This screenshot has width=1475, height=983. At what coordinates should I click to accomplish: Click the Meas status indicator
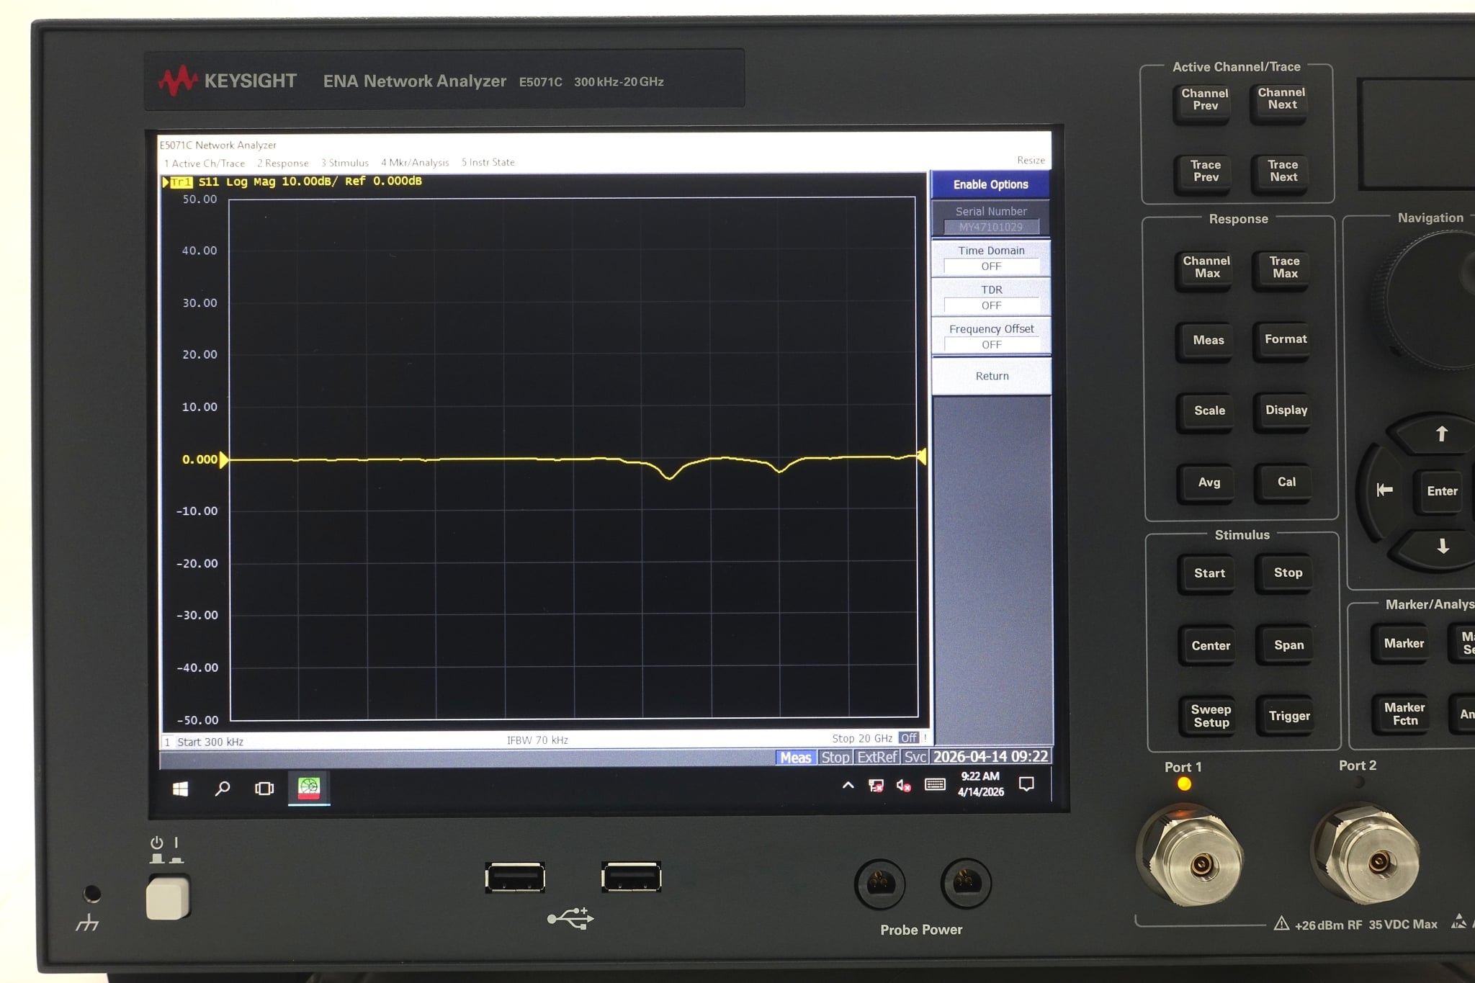click(796, 758)
